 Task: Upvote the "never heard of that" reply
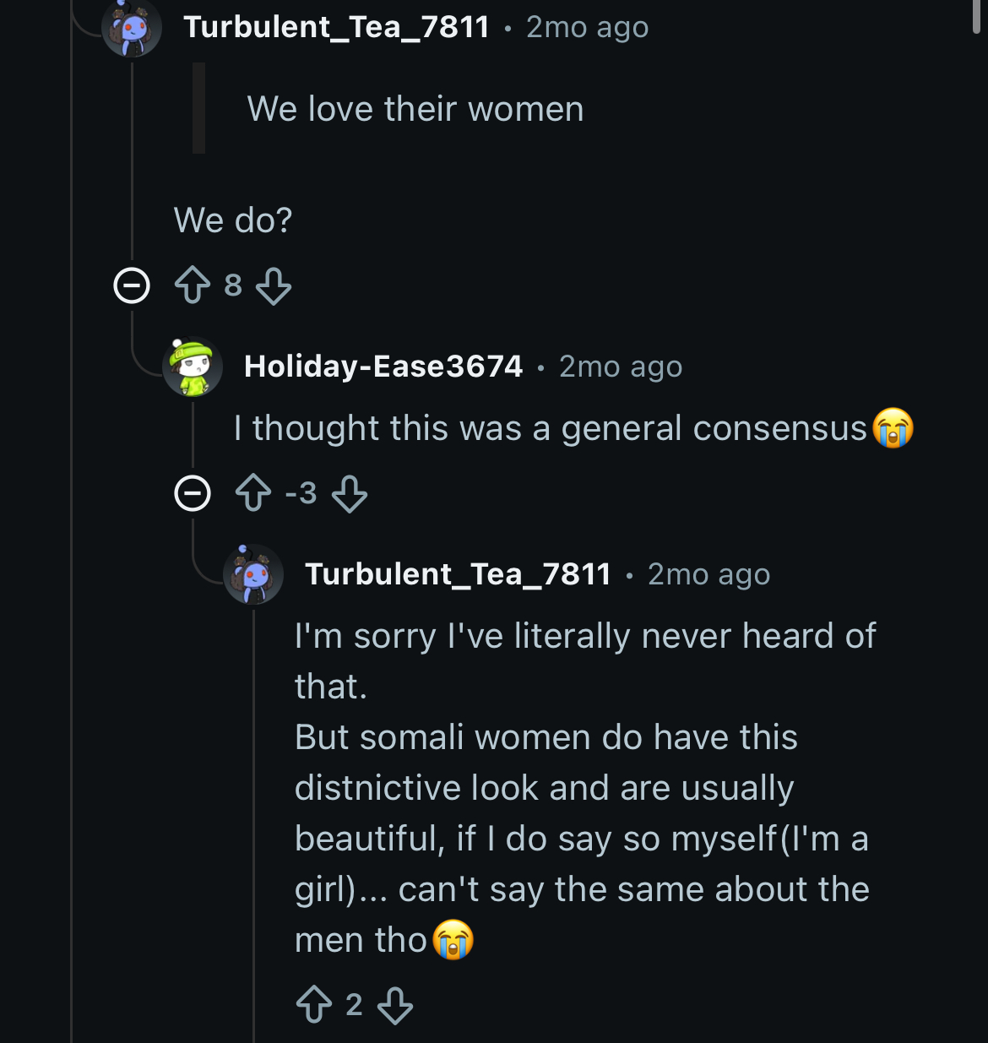tap(314, 1005)
